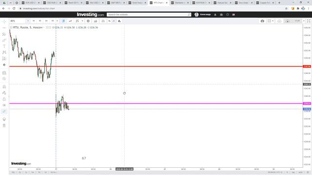This screenshot has width=312, height=175.
Task: Open the browser extensions puzzle icon
Action: tap(298, 9)
